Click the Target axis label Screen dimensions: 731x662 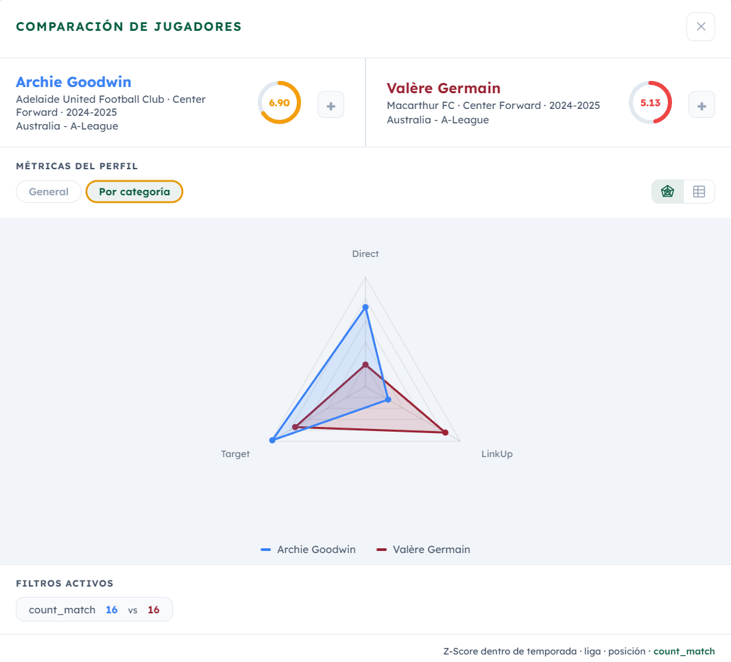(235, 454)
